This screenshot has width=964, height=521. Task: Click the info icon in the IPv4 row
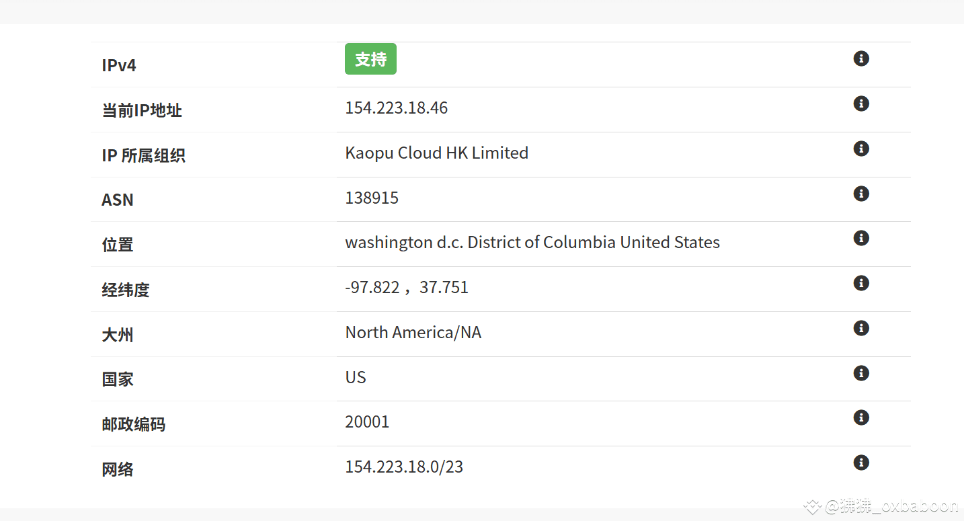[x=861, y=58]
